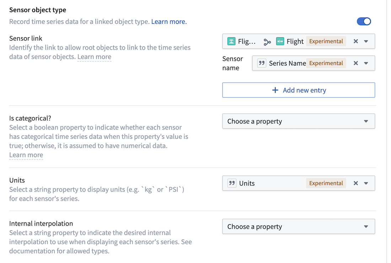Click the Sensor name label
The width and height of the screenshot is (391, 263).
pos(232,63)
